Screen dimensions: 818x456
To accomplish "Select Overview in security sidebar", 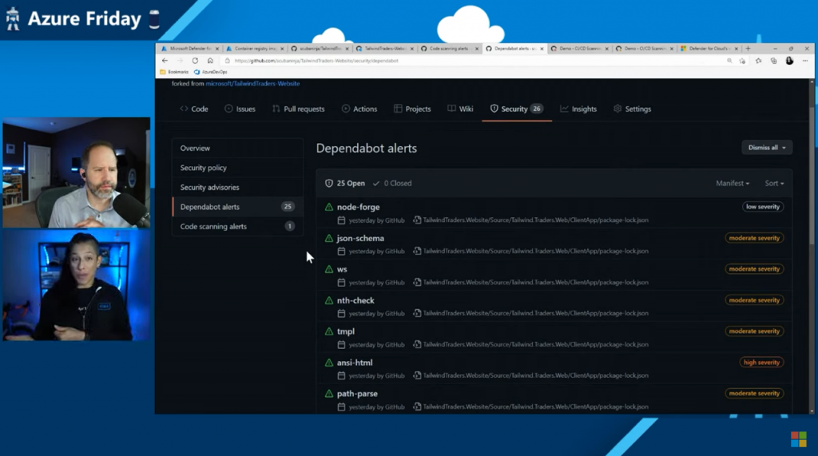I will [237, 149].
